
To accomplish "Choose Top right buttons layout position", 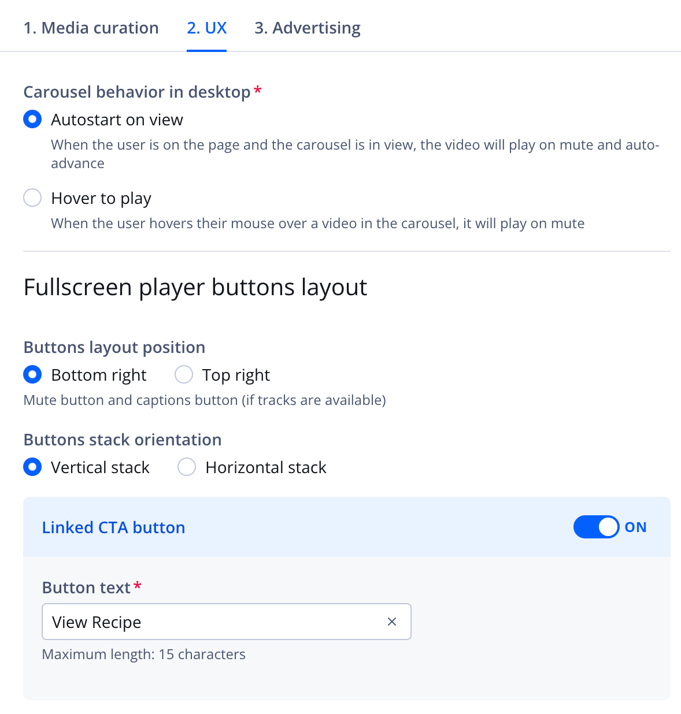I will [183, 374].
